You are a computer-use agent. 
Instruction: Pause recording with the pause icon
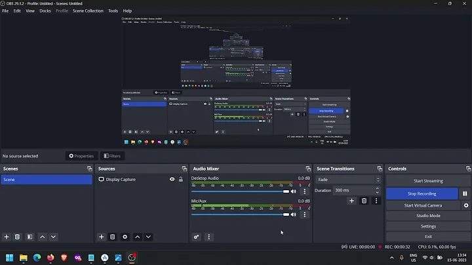pos(465,194)
